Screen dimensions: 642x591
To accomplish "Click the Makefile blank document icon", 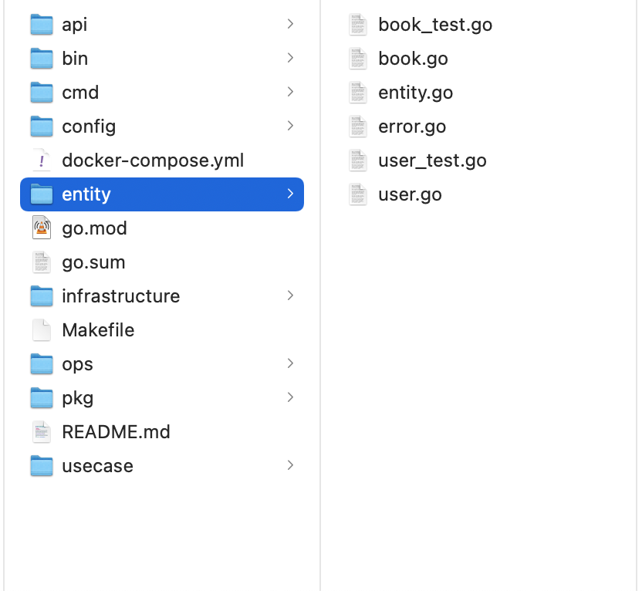I will (x=42, y=330).
